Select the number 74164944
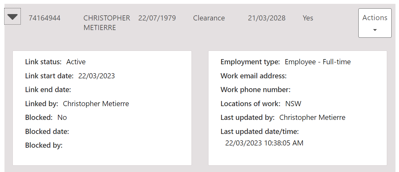 click(x=45, y=18)
